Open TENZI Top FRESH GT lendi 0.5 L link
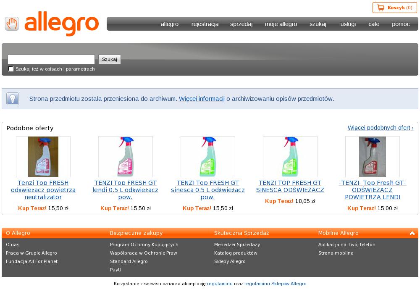Screen dimensions: 420x292 [125, 190]
